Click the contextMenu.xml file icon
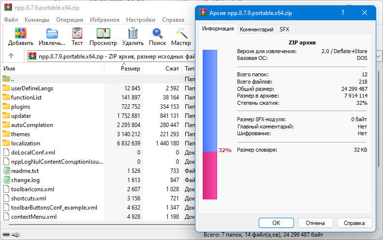383x240 pixels. [x=6, y=217]
